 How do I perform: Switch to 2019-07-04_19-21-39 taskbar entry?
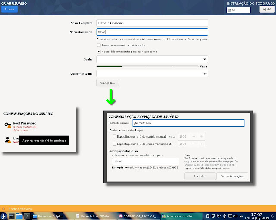point(139,216)
